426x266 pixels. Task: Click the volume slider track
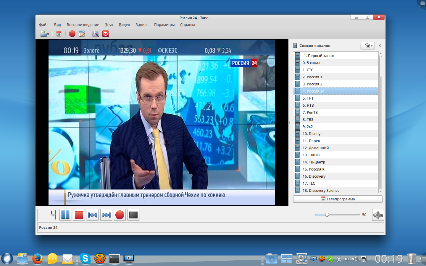pos(343,215)
